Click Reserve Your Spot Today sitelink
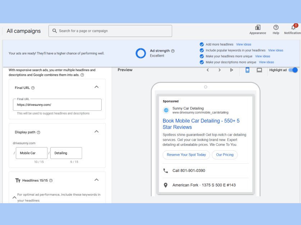Screen dimensions: 301x225 point(186,155)
